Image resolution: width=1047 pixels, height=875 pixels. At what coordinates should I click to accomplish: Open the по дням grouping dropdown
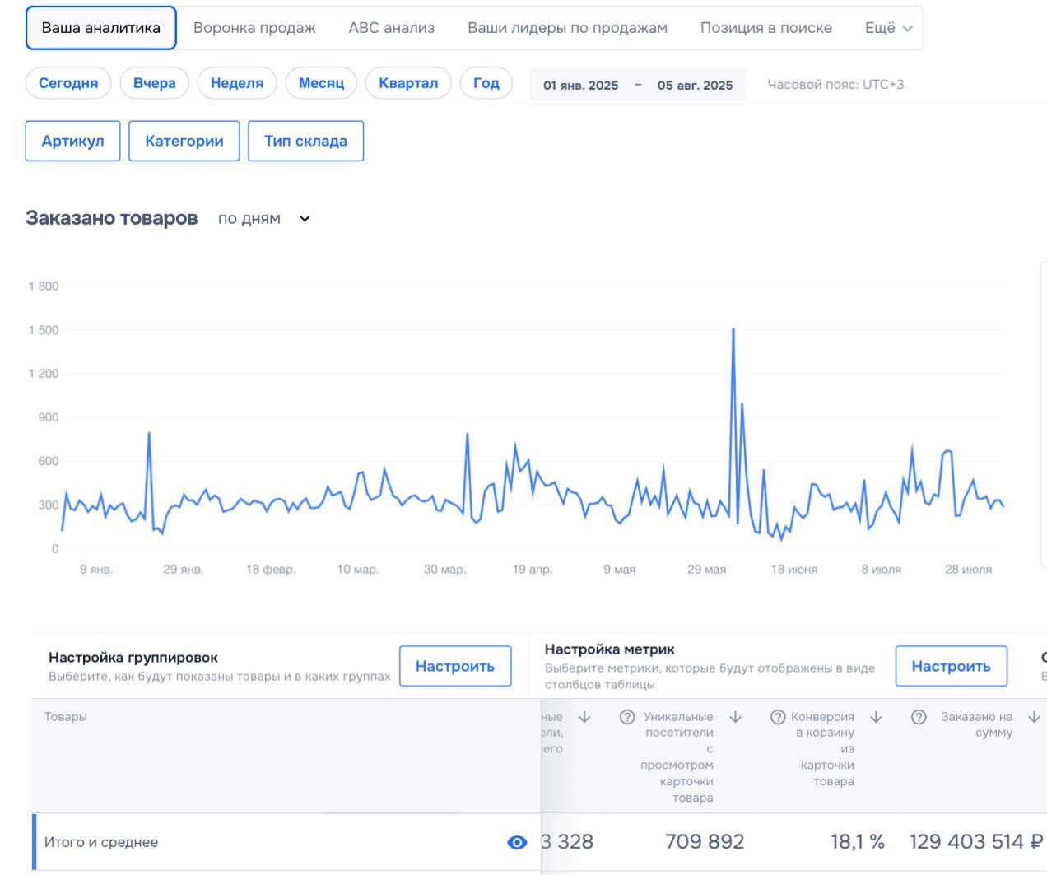[264, 219]
